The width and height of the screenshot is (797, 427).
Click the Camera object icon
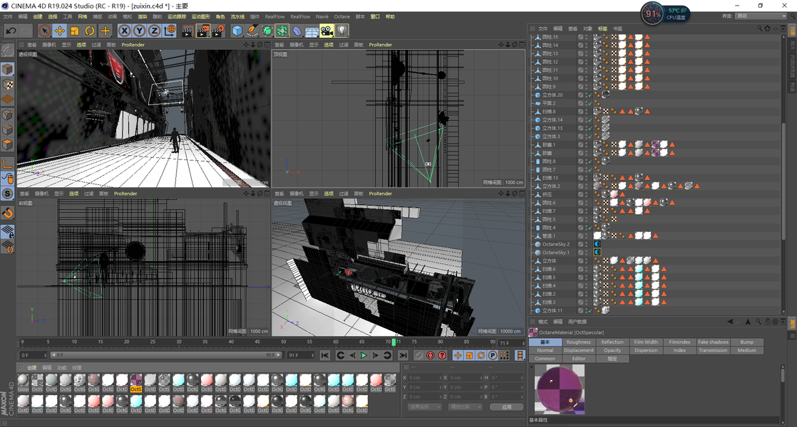(x=326, y=31)
